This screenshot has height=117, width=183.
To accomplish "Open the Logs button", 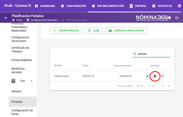I will 94,31.
